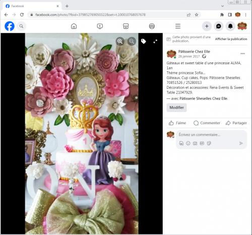Open the Groups icon
This screenshot has width=252, height=235.
click(152, 26)
